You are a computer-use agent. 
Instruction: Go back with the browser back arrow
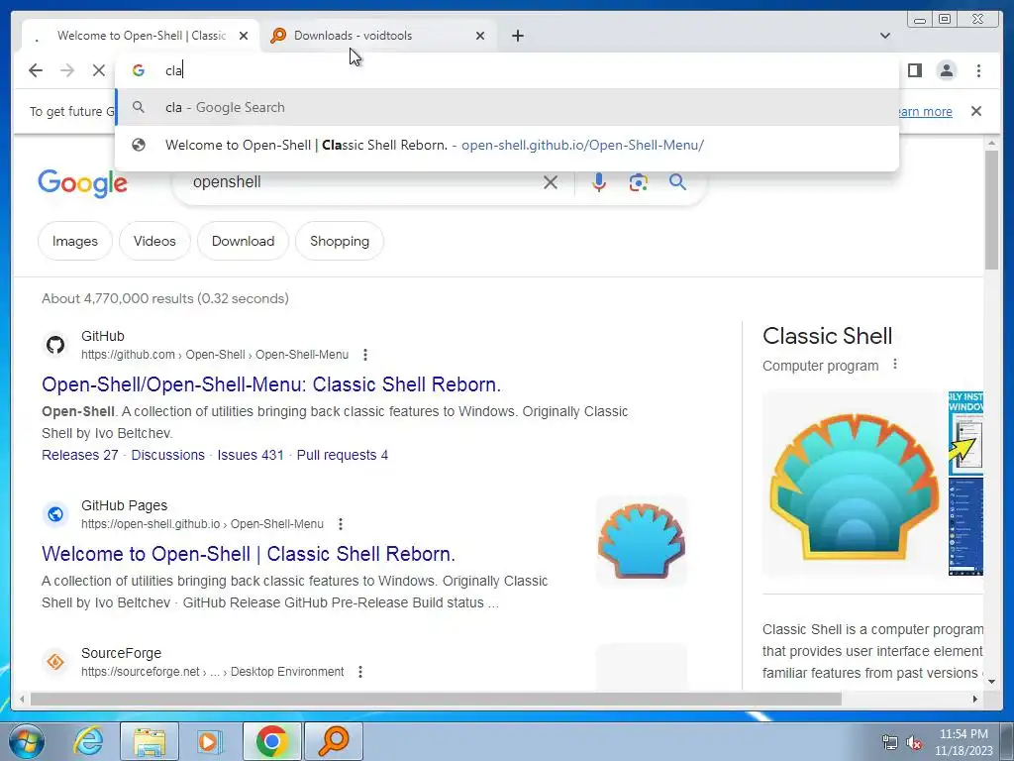(x=36, y=70)
